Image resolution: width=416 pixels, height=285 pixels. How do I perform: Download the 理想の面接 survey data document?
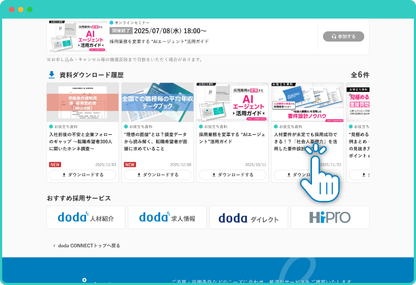(x=157, y=175)
